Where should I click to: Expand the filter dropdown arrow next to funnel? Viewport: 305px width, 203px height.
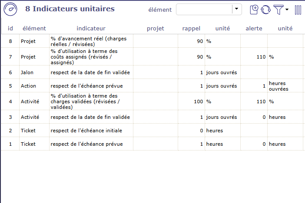coord(287,10)
